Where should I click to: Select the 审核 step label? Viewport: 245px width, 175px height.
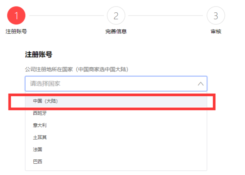tap(215, 31)
